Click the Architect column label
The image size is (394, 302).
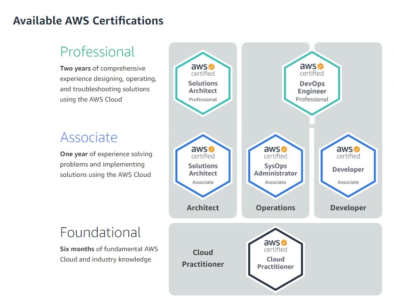coord(203,208)
